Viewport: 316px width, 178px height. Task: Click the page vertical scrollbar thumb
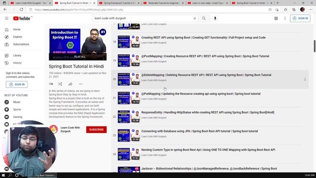coord(315,46)
